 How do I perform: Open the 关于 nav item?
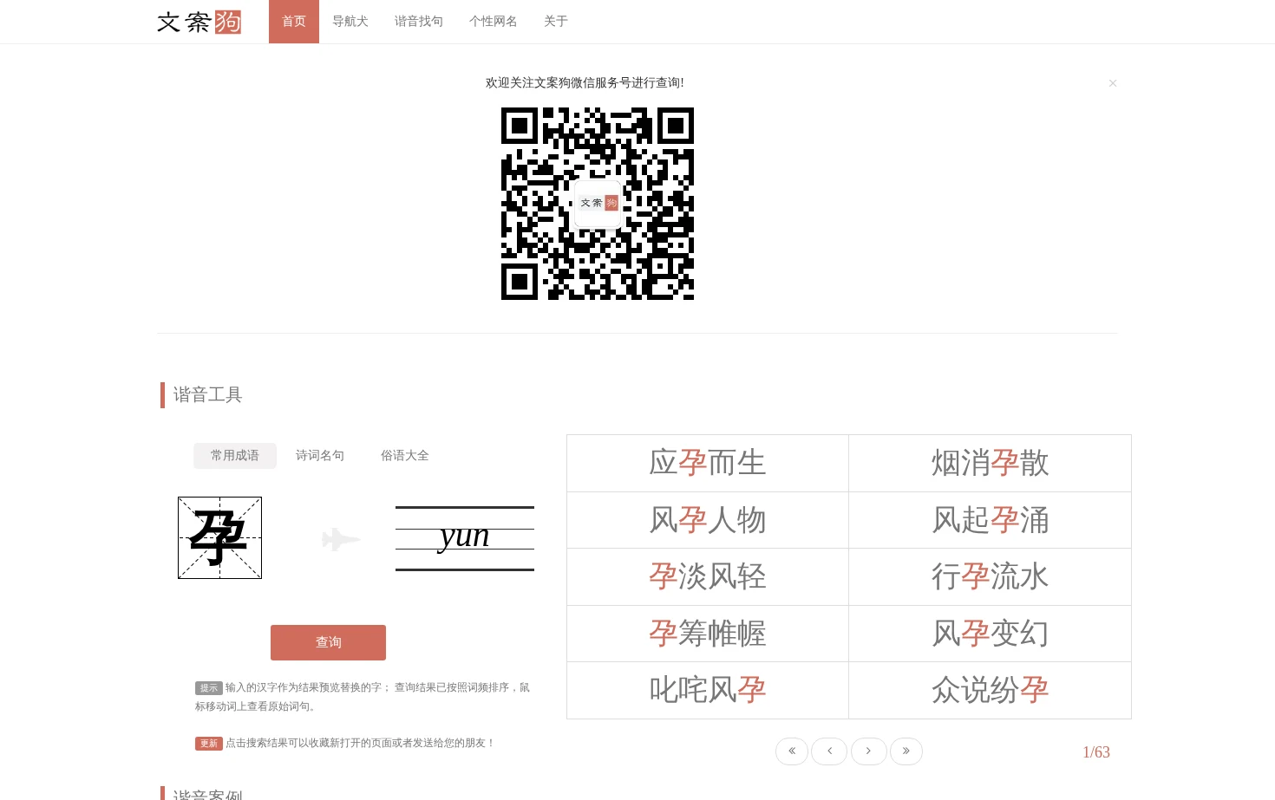(x=556, y=22)
